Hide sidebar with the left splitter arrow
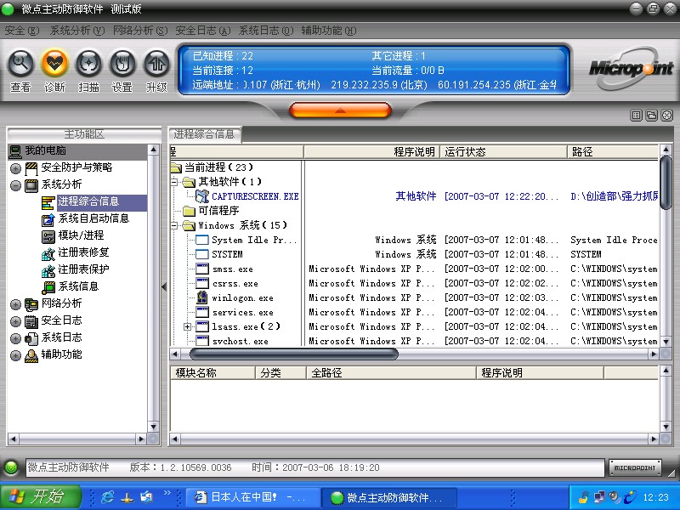The image size is (680, 510). click(x=164, y=286)
